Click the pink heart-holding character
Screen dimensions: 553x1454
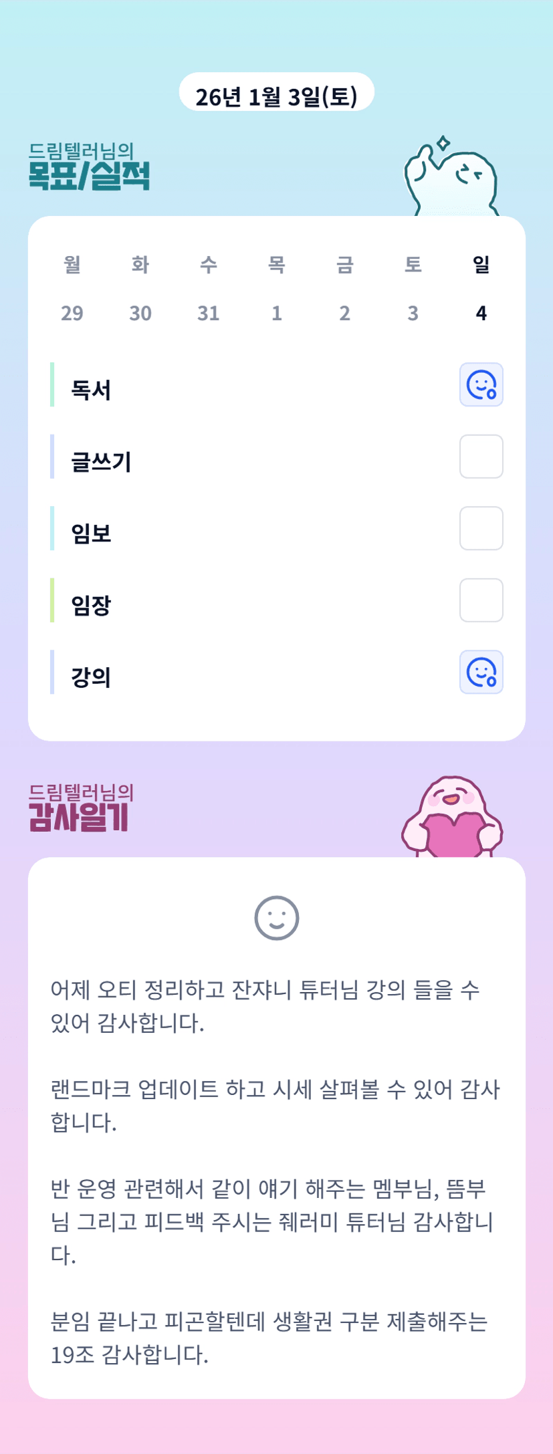(452, 818)
